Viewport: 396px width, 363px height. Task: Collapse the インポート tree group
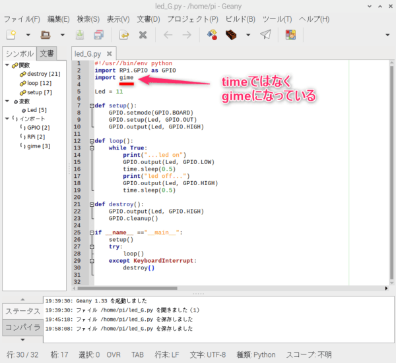[7, 119]
